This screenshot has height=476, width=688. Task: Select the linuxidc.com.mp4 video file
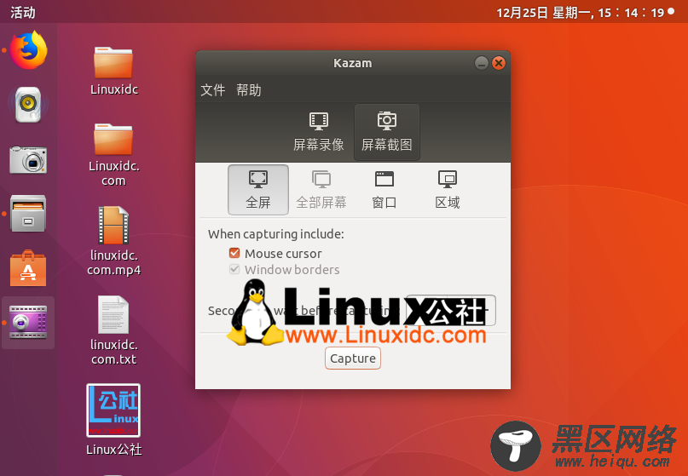(x=113, y=241)
